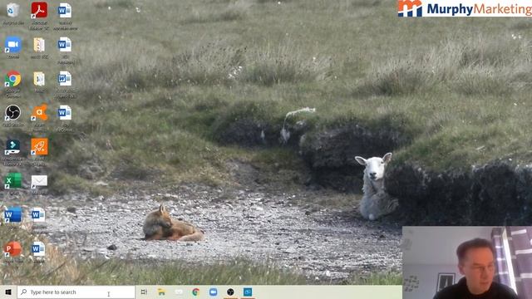Launch the Zoom desktop shortcut
Image resolution: width=532 pixels, height=299 pixels.
[x=13, y=44]
